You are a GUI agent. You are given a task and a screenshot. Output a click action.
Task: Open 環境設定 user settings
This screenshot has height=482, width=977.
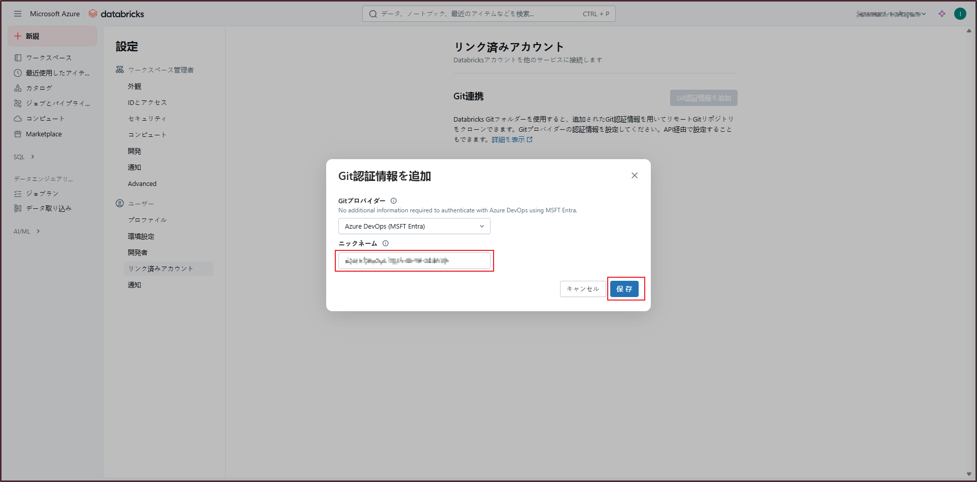tap(141, 236)
